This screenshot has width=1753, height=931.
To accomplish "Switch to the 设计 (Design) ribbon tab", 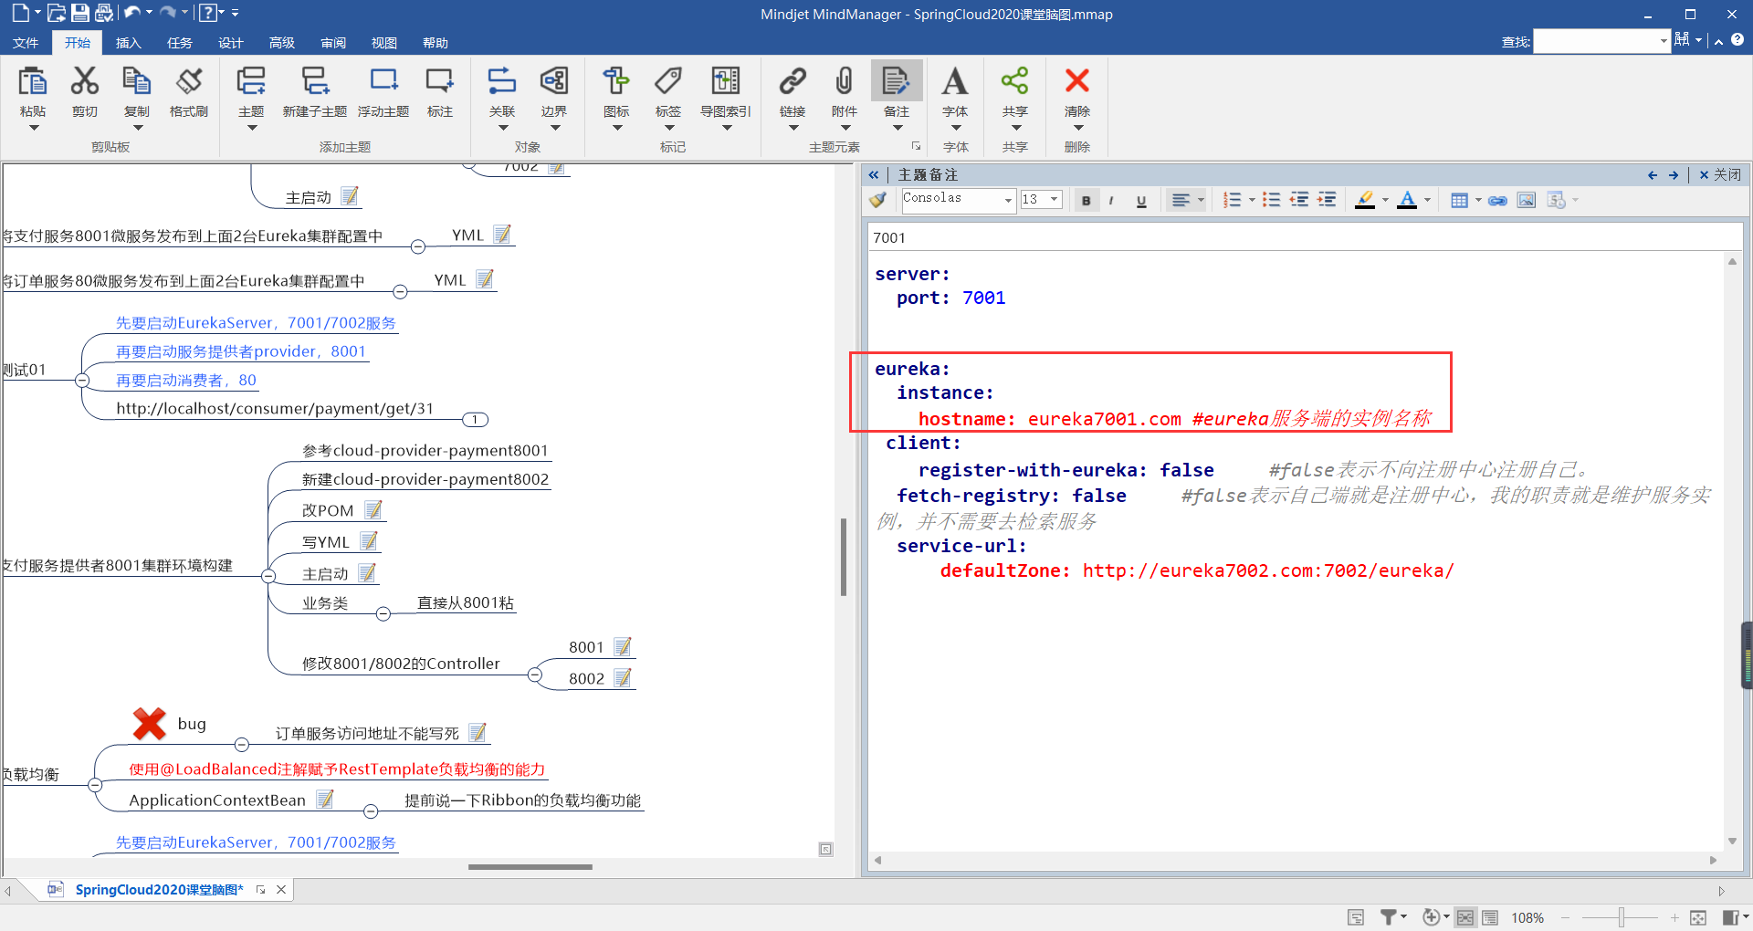I will [x=231, y=43].
